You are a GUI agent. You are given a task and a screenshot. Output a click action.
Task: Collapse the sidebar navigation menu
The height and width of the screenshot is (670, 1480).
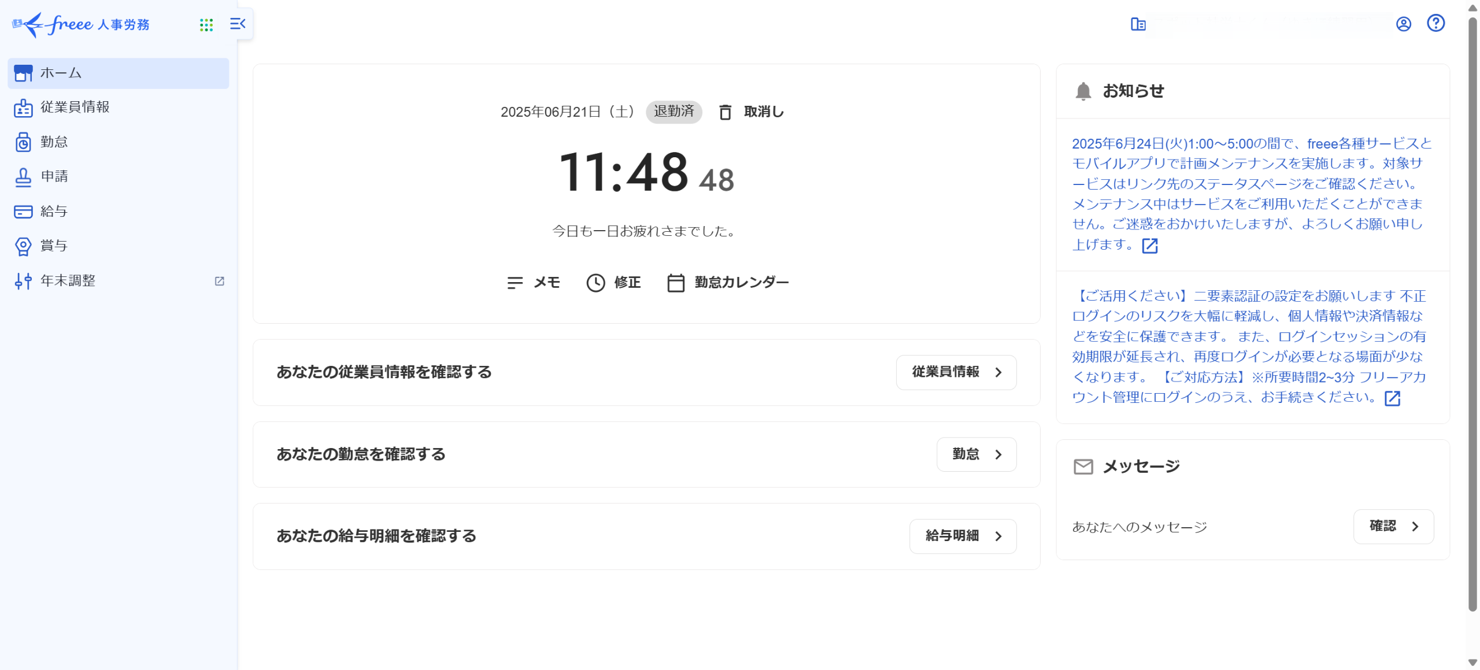[x=238, y=24]
